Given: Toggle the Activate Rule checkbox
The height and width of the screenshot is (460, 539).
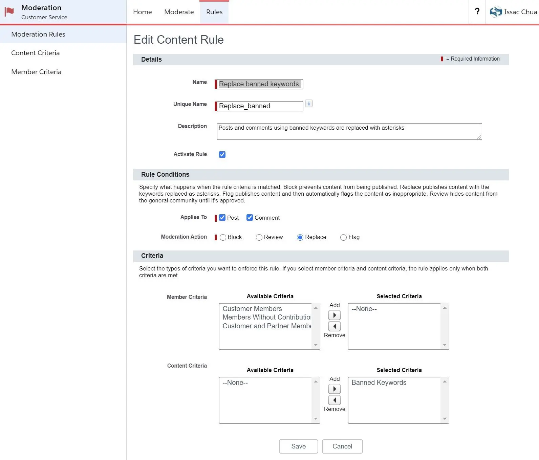Looking at the screenshot, I should pos(222,154).
